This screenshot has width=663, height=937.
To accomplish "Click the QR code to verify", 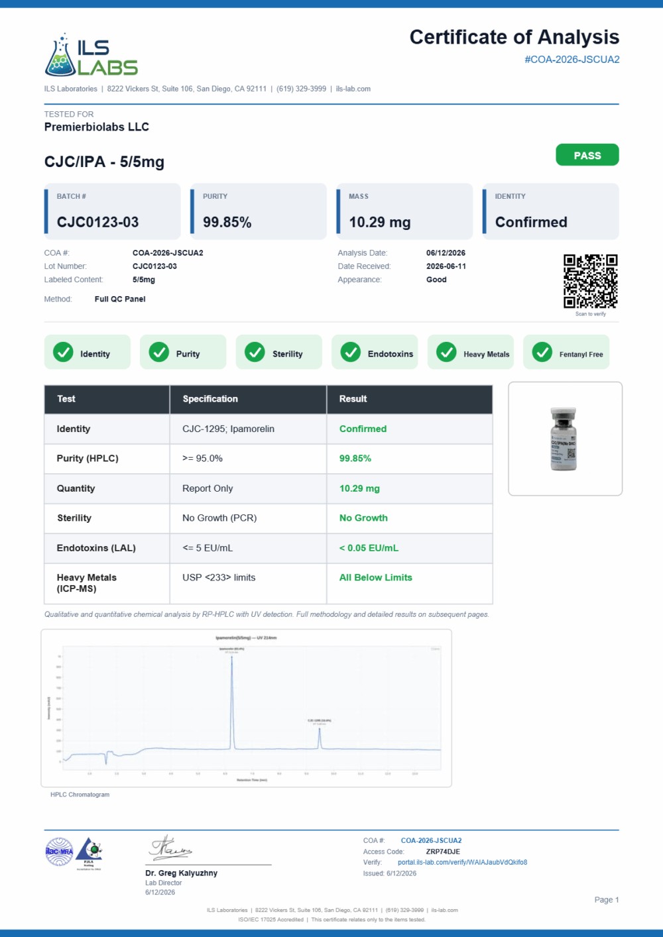I will (x=590, y=281).
